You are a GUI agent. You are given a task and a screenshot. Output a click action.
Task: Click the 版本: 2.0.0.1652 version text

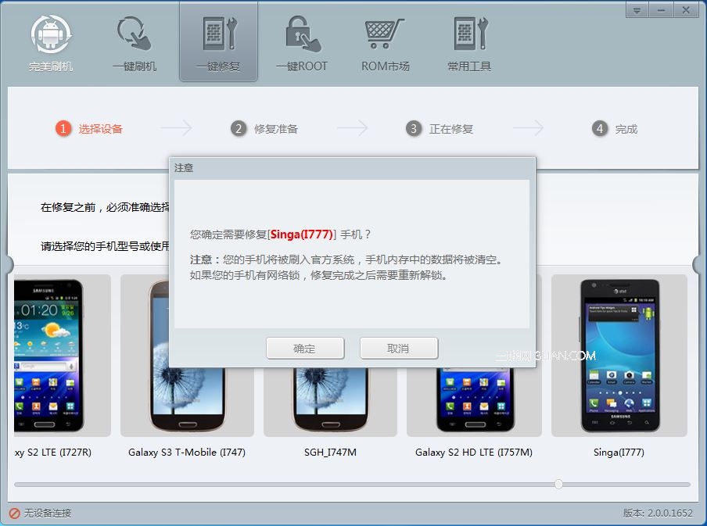tap(658, 513)
